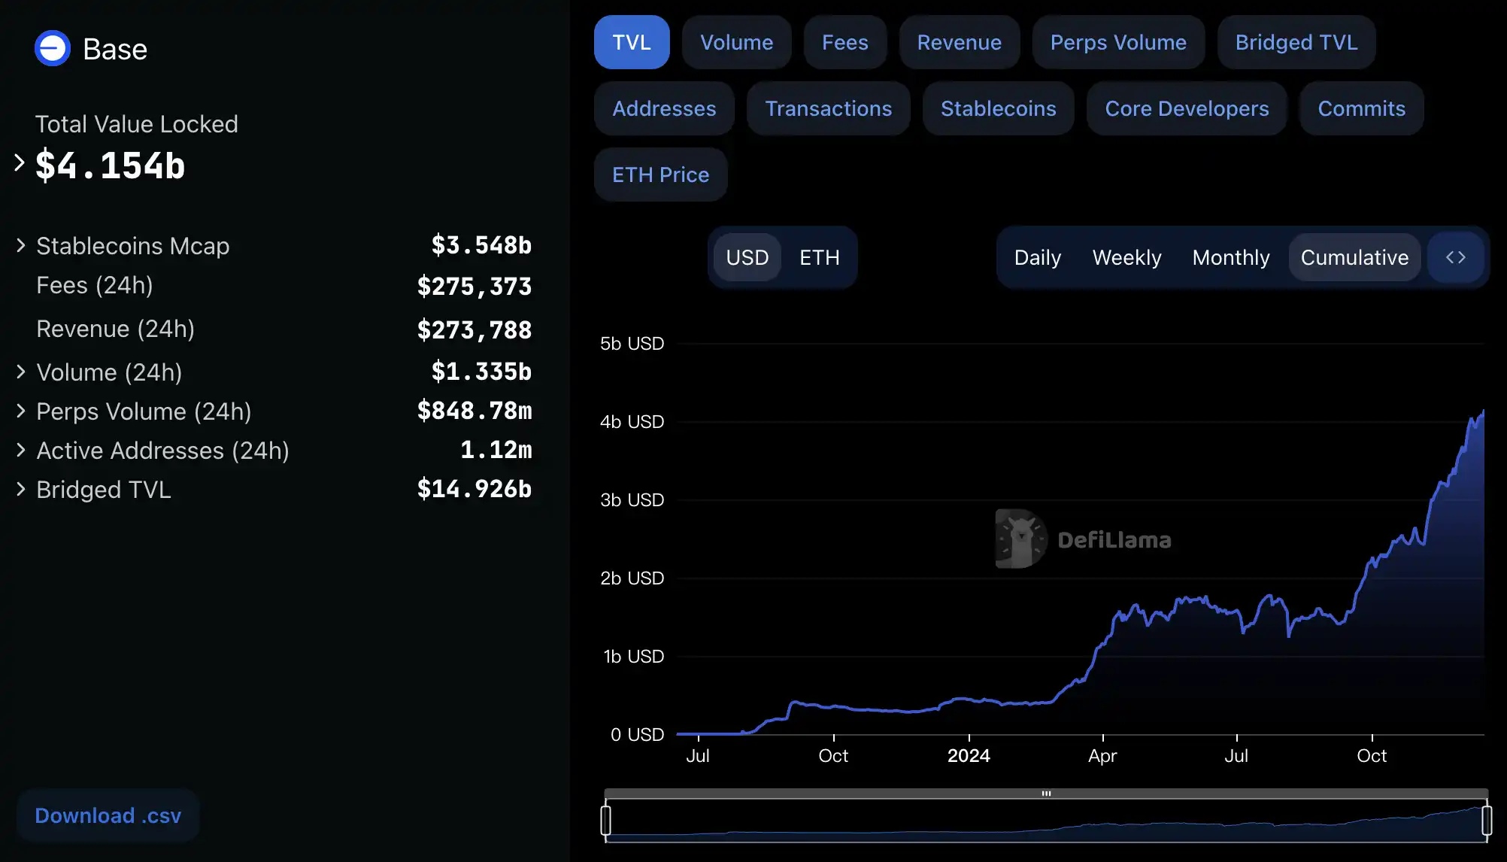The height and width of the screenshot is (862, 1507).
Task: Click the top drag grip of range bar
Action: click(1046, 794)
